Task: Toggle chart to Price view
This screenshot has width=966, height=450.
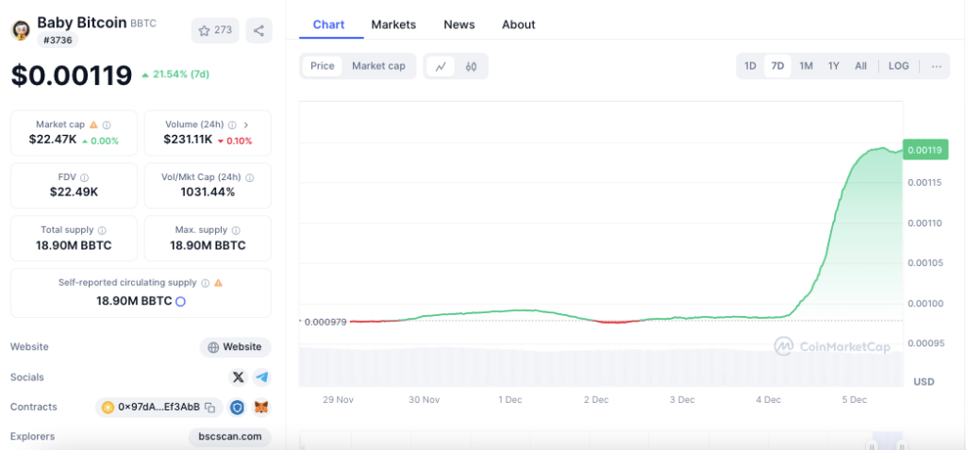Action: coord(323,66)
